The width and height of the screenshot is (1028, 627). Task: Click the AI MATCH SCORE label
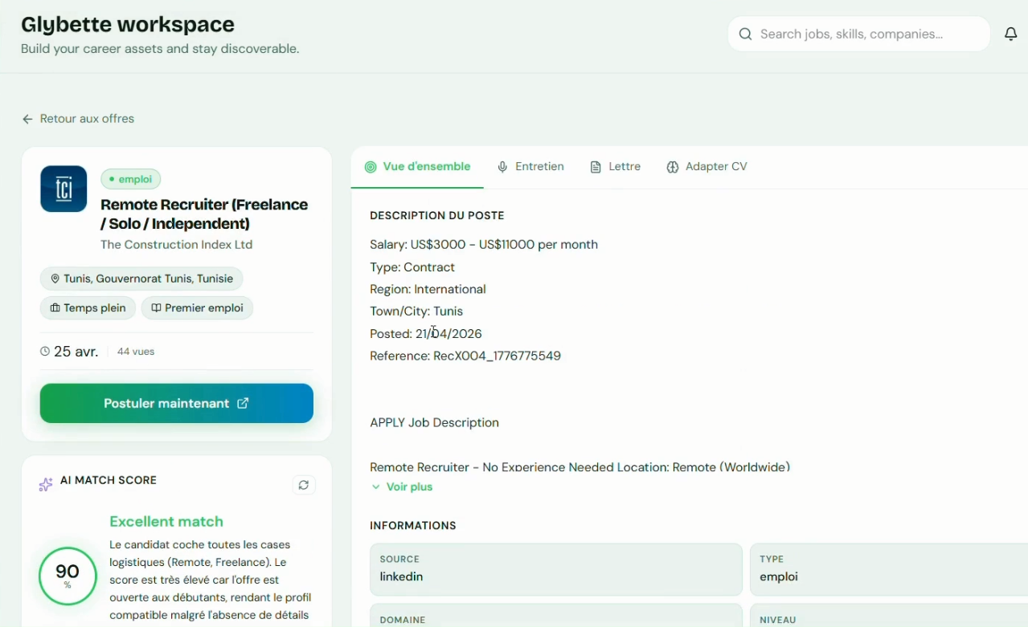[x=109, y=480]
